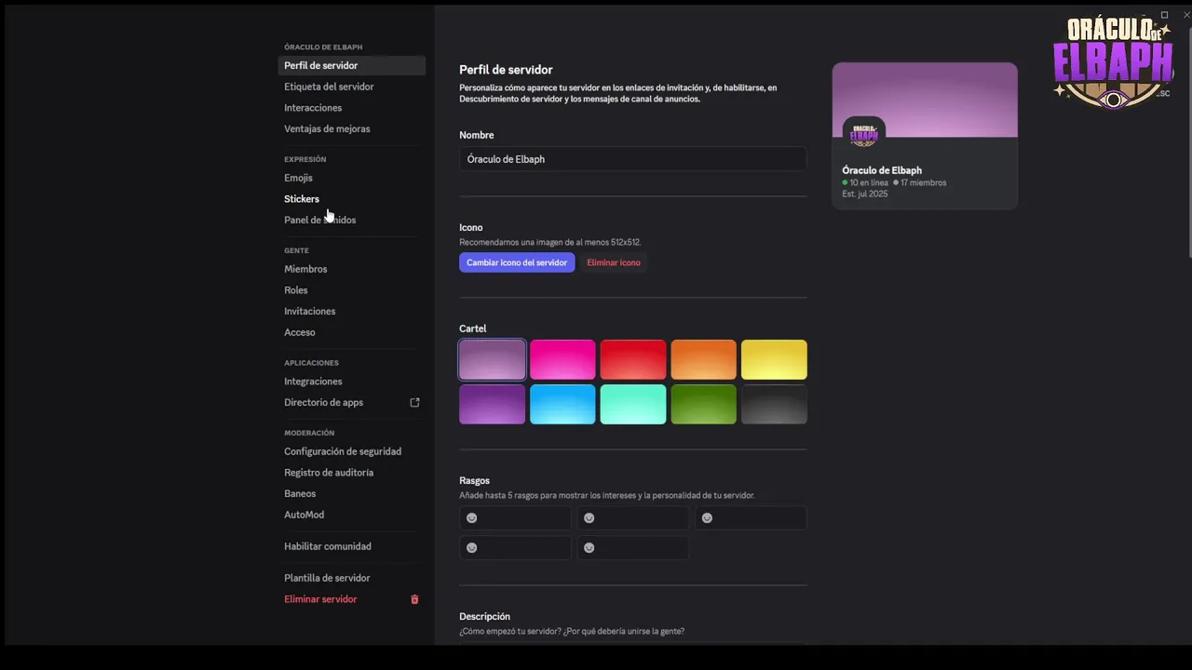Click the 'Est. jul 2025' text in preview
This screenshot has height=670, width=1192.
click(x=865, y=194)
